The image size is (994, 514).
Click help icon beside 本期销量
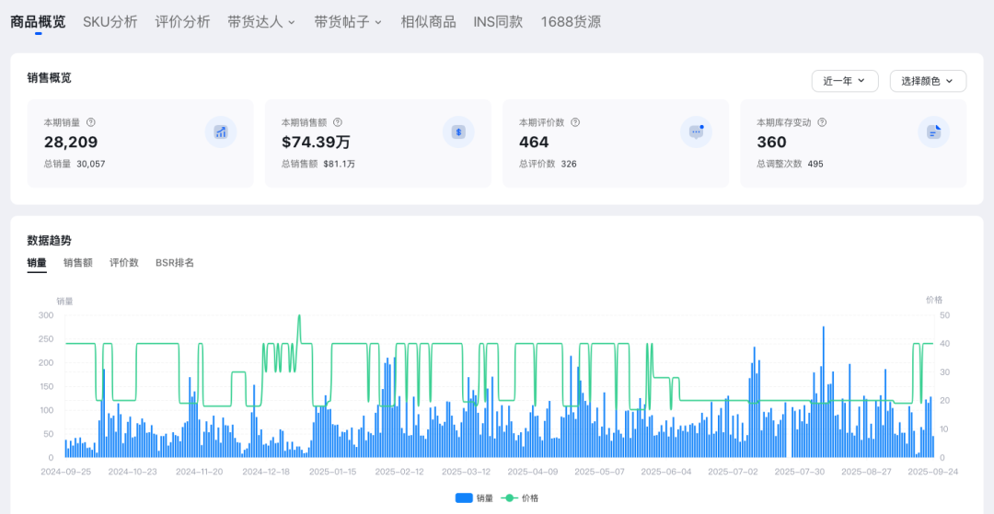[91, 122]
